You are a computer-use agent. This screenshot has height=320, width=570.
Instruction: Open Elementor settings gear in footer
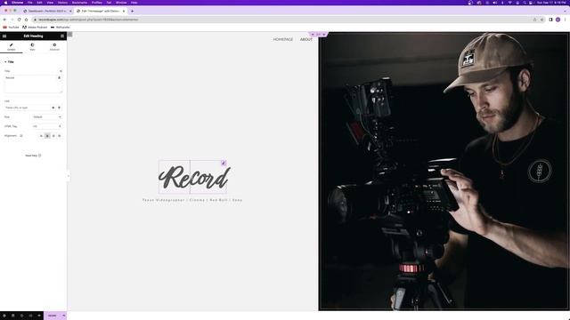click(x=4, y=316)
